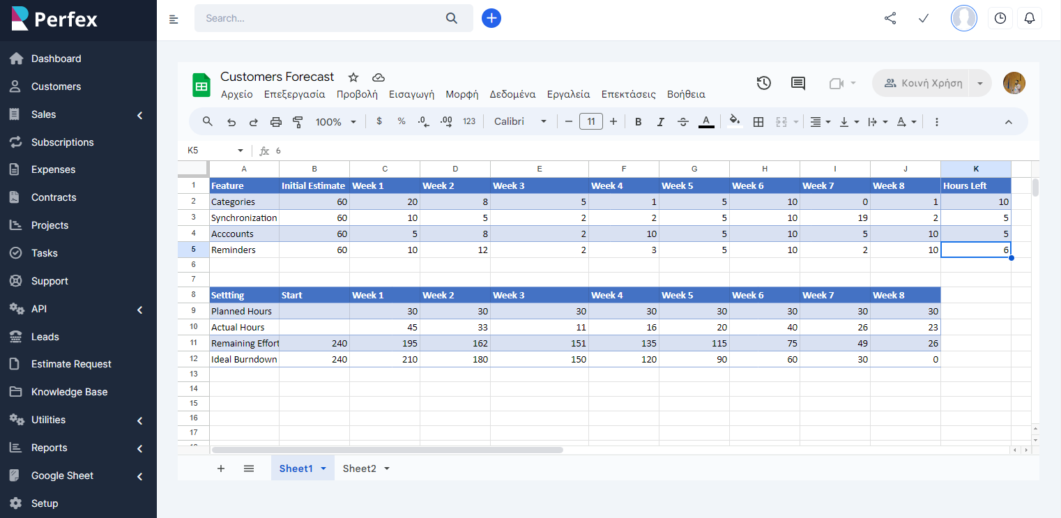Open horizontal align dropdown
Viewport: 1061px width, 518px height.
click(820, 122)
